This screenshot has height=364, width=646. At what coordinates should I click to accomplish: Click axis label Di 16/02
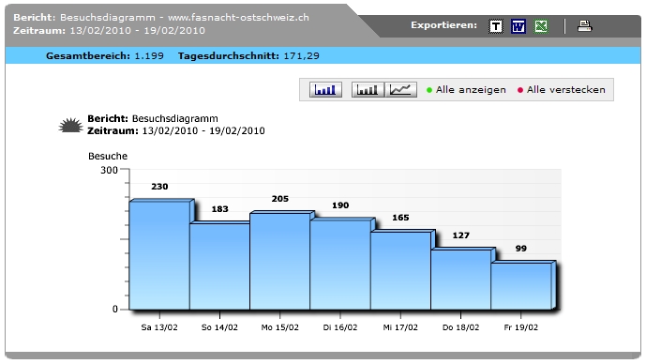coord(340,327)
